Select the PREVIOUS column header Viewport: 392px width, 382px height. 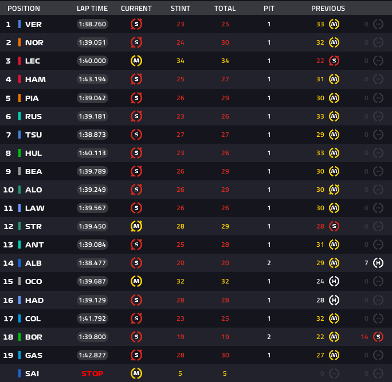(x=328, y=9)
